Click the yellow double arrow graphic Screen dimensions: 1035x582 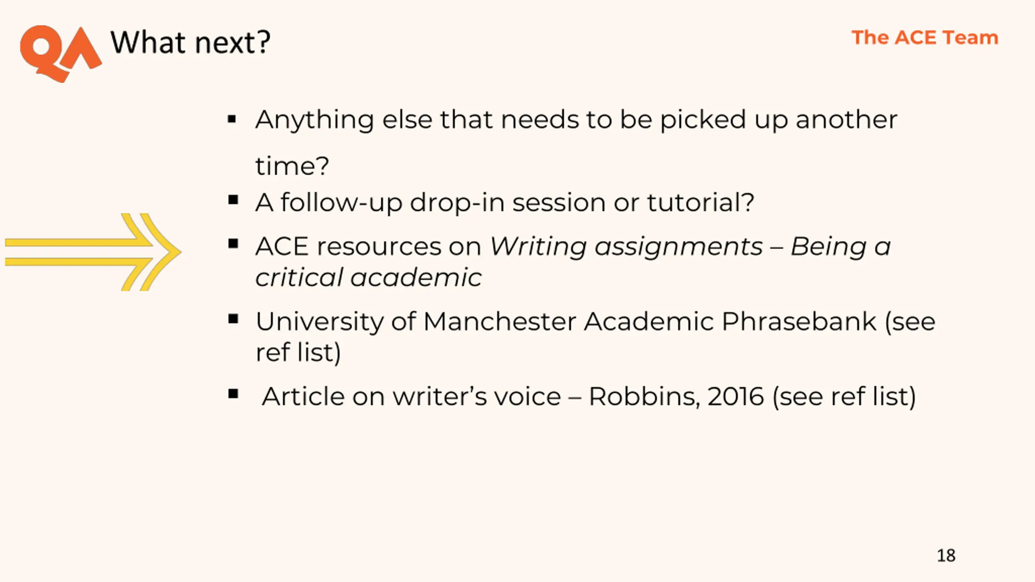point(93,252)
